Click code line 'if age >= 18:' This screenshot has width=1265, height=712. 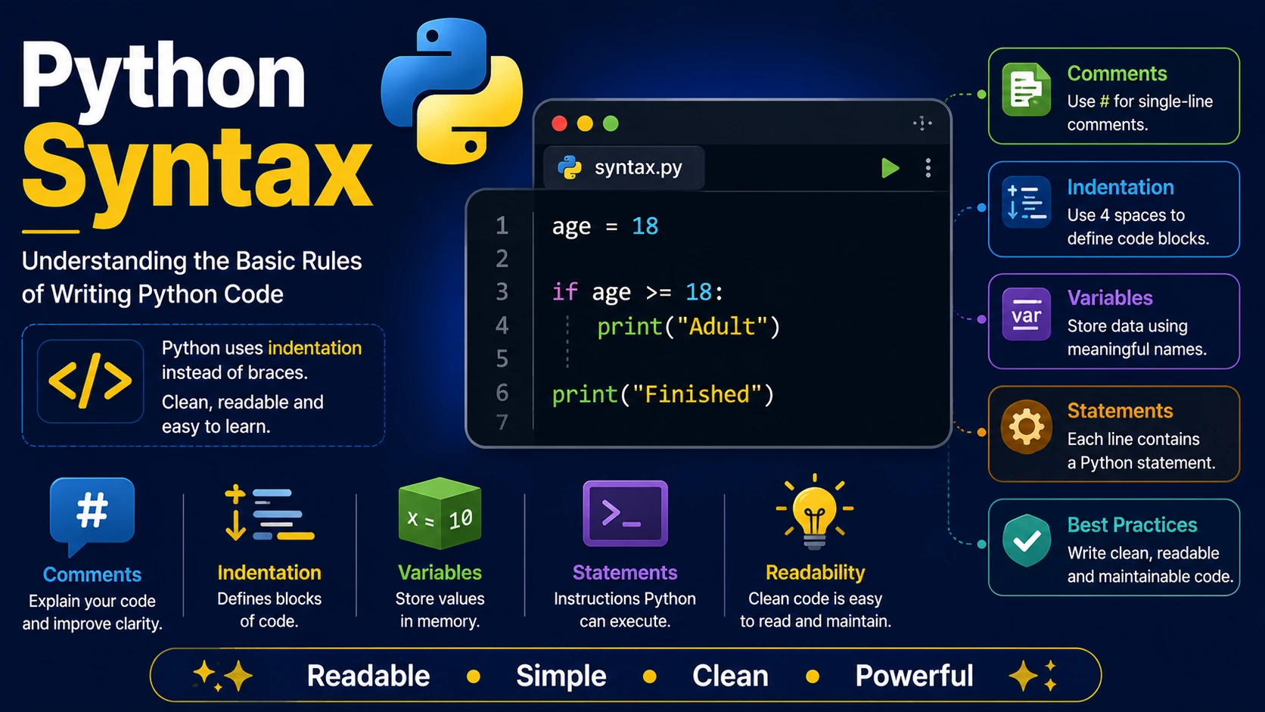click(x=637, y=293)
